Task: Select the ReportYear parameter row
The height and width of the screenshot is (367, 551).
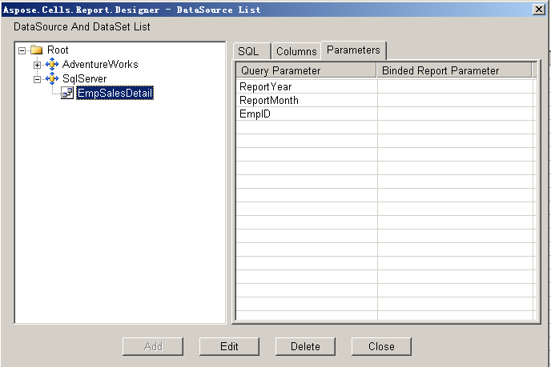Action: pyautogui.click(x=384, y=86)
